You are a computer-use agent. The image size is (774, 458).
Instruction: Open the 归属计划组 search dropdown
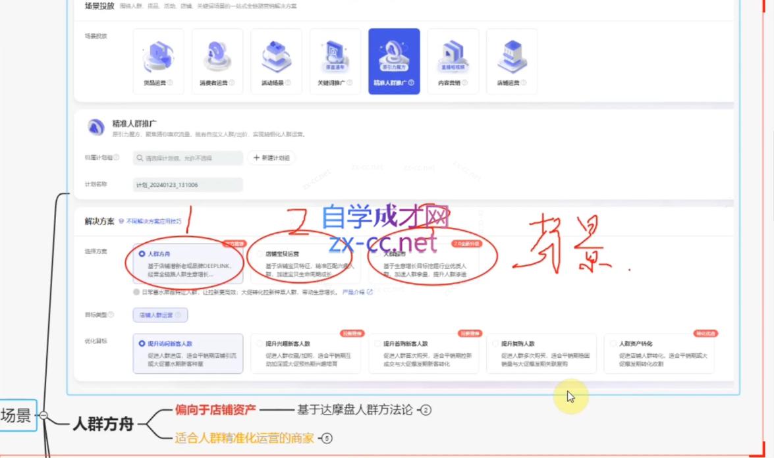(x=188, y=158)
